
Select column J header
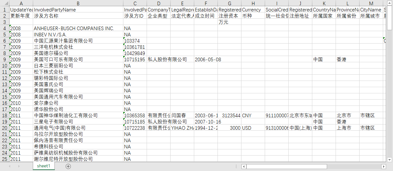(x=300, y=3)
